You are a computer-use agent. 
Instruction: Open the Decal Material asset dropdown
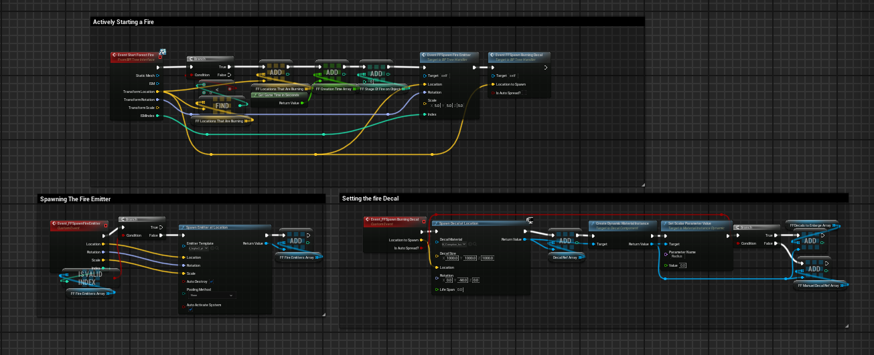coord(452,245)
